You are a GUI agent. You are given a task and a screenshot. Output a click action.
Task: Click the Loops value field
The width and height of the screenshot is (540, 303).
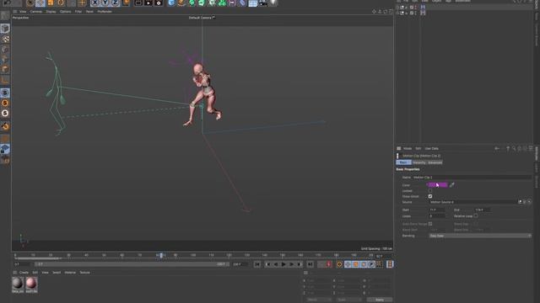pos(437,216)
